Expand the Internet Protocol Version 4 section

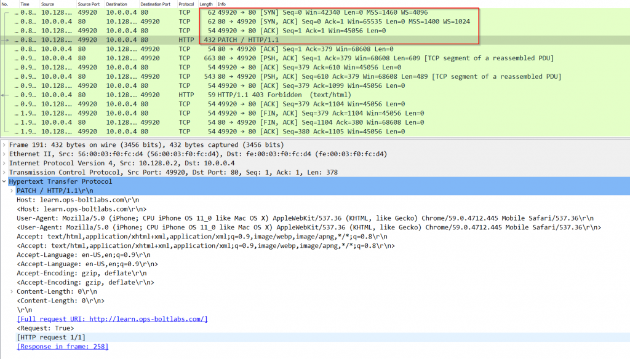coord(5,163)
